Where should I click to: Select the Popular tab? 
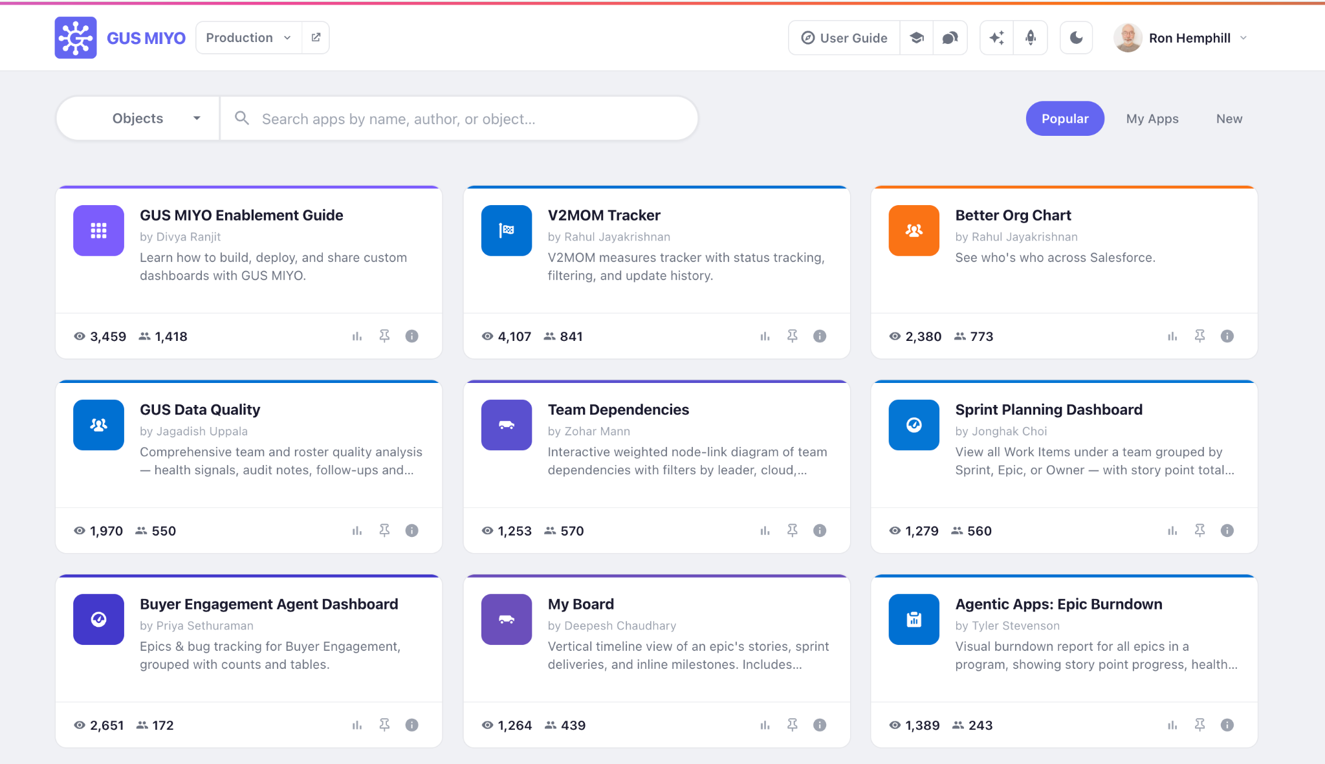click(x=1065, y=118)
